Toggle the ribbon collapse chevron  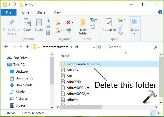(x=154, y=12)
